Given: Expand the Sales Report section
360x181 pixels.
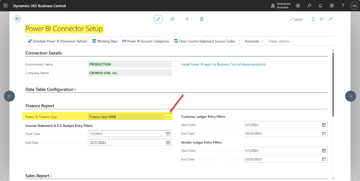Looking at the screenshot, I should pos(39,176).
